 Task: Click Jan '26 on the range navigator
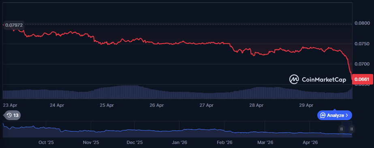click(180, 142)
